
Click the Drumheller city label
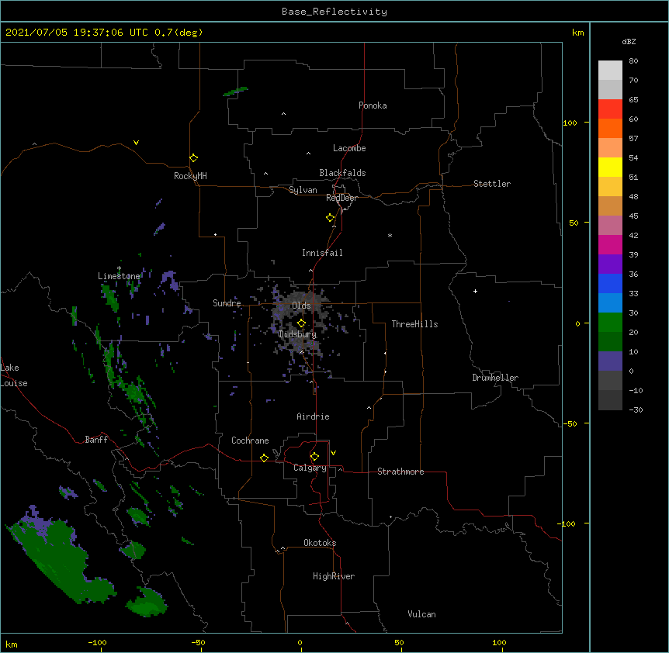tap(495, 378)
